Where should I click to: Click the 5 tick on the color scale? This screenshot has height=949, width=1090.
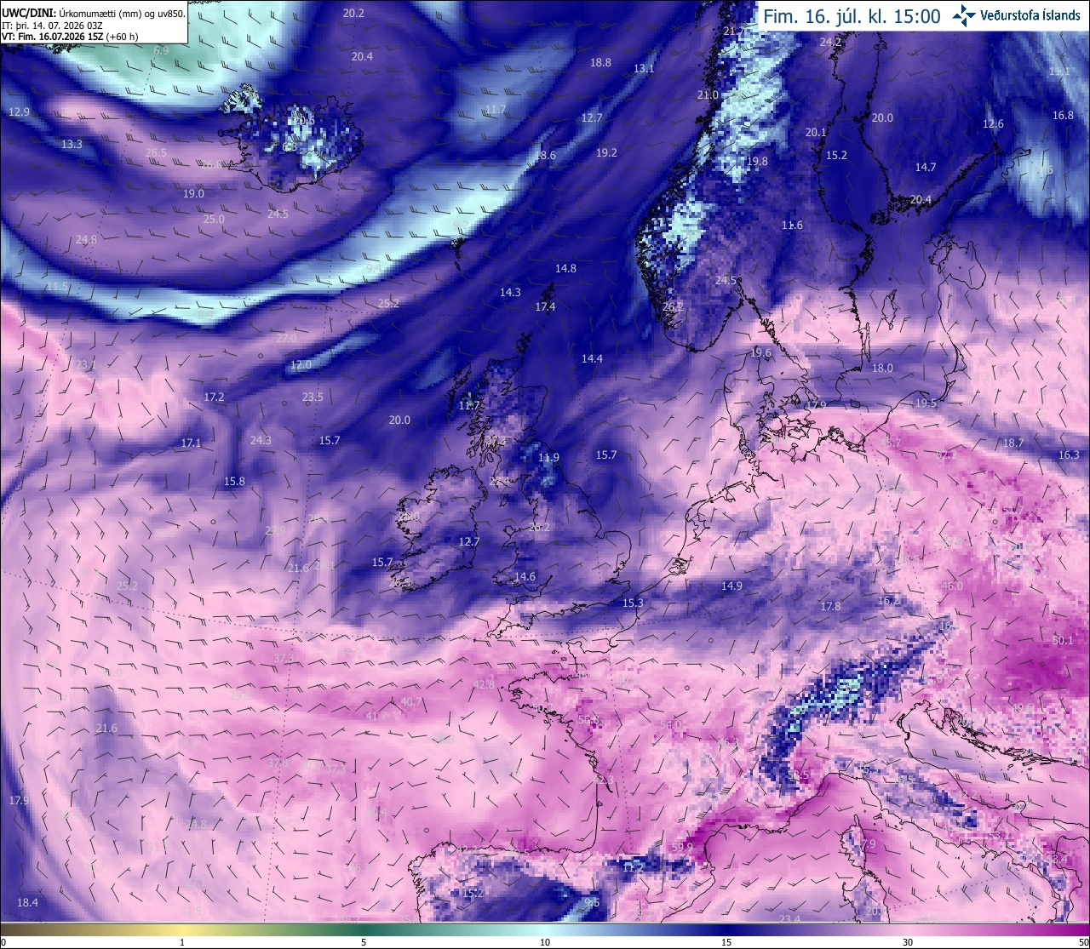[x=364, y=942]
